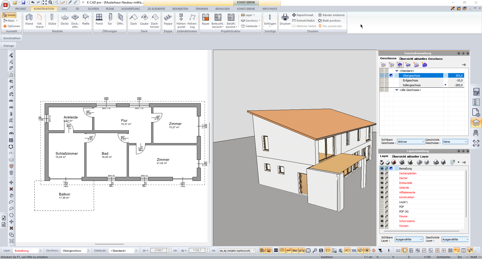Insert a window with Fenst tool

[99, 20]
